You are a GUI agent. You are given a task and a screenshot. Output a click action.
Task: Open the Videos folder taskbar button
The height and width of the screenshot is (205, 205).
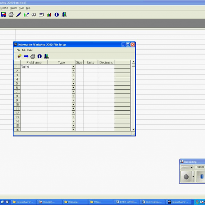coord(101,202)
